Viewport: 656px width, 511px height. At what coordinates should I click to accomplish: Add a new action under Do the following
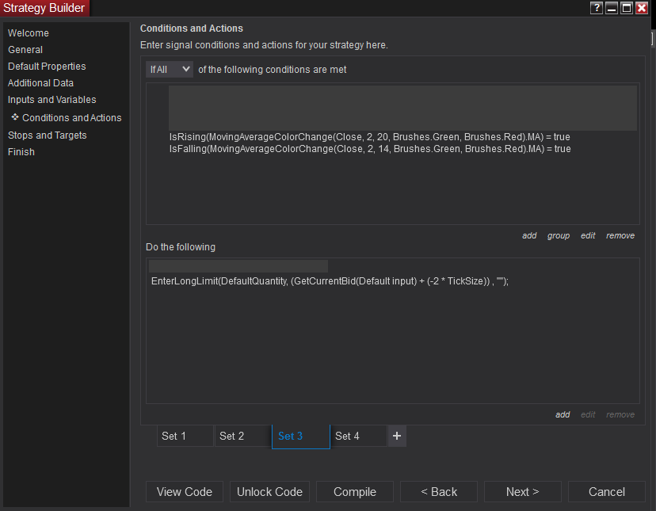[563, 414]
